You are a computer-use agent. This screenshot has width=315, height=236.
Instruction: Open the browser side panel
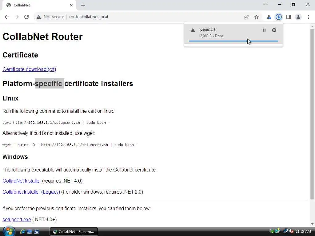coord(289,17)
